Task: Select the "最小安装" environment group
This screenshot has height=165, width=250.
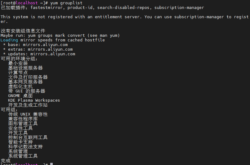Action: click(x=18, y=63)
